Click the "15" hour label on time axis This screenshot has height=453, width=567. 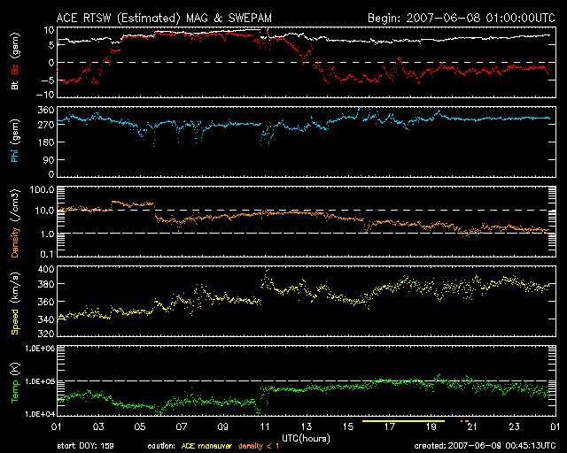point(348,427)
